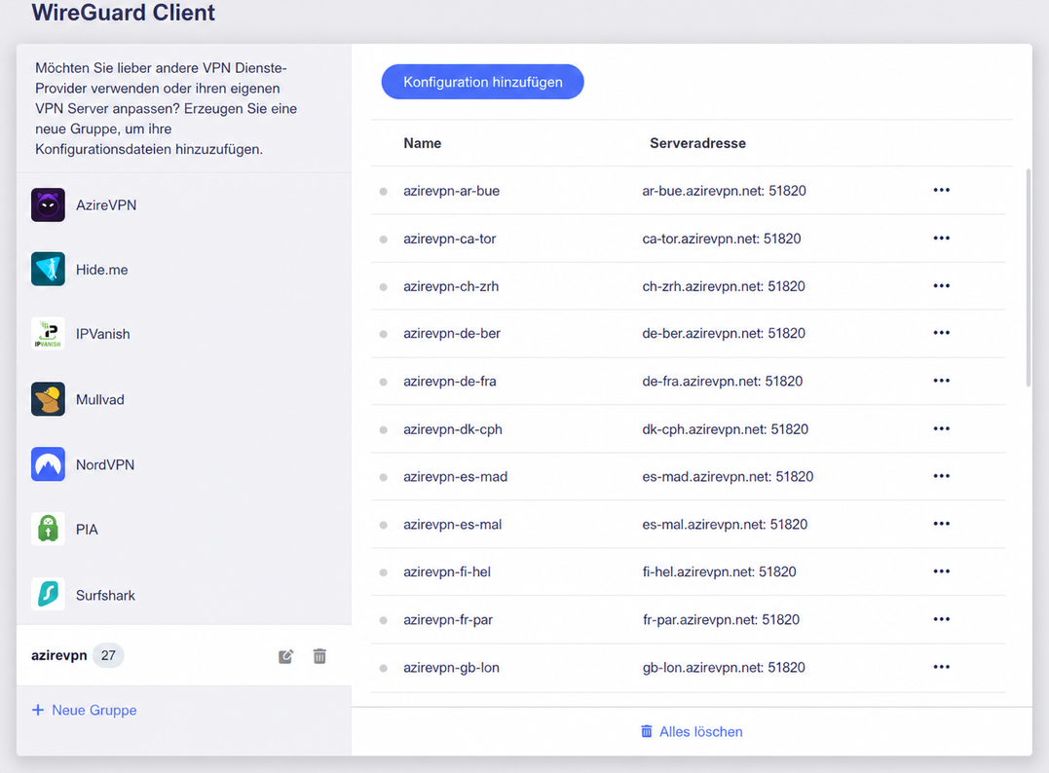1049x773 pixels.
Task: Select the azirevpn-ar-bue name
Action: [451, 191]
